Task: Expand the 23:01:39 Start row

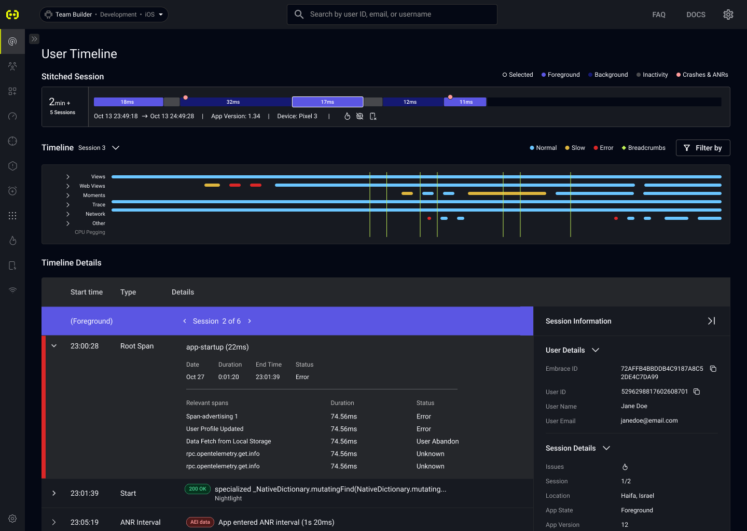Action: coord(54,493)
